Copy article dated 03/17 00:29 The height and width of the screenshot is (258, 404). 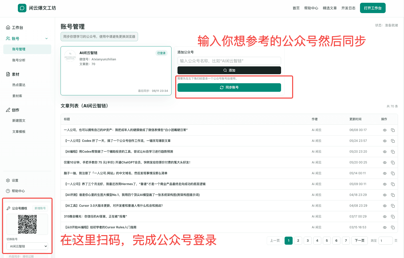point(393,217)
